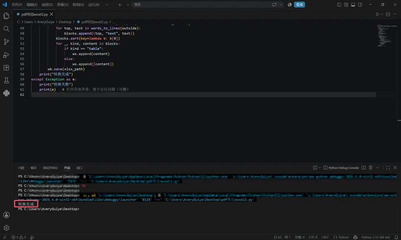Open the Source Control view
The image size is (401, 240).
coord(6,42)
